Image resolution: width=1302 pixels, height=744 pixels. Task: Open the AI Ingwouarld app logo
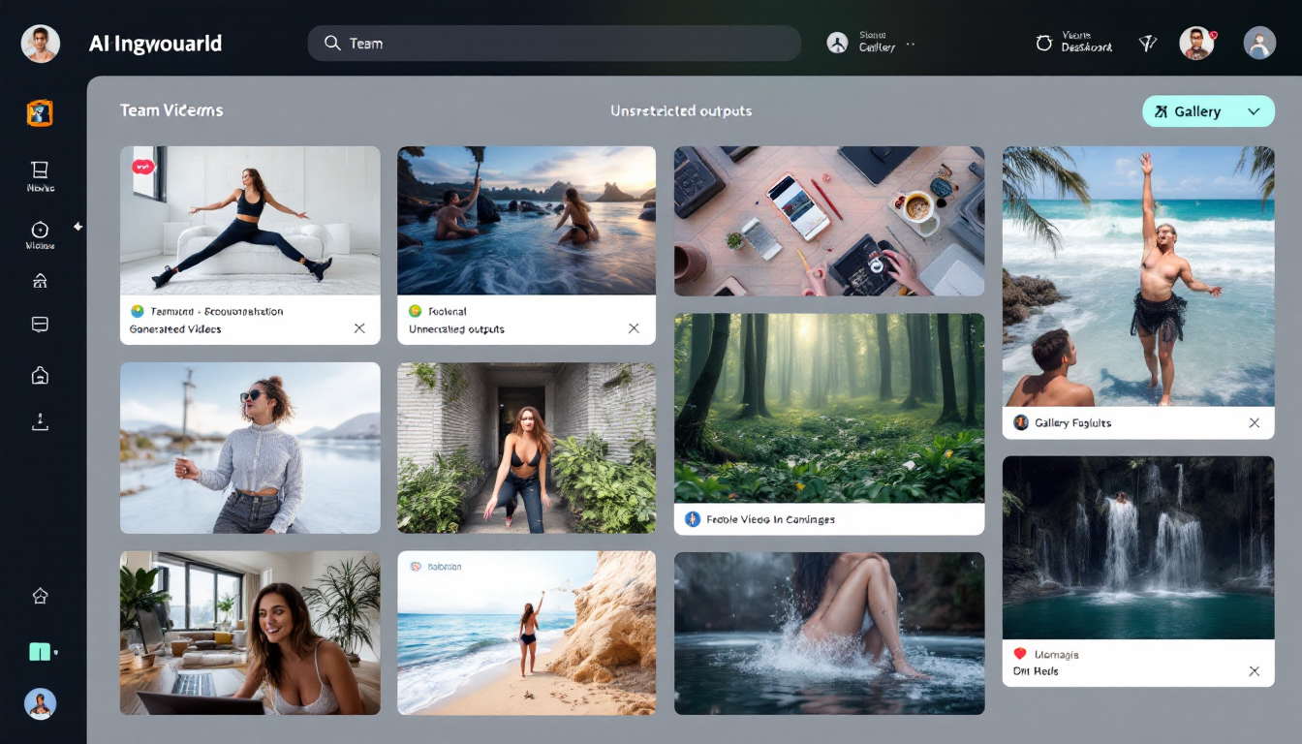click(40, 43)
